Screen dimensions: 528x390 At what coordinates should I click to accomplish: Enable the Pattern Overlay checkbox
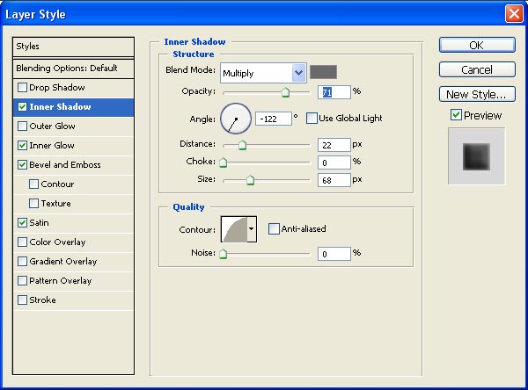(22, 281)
